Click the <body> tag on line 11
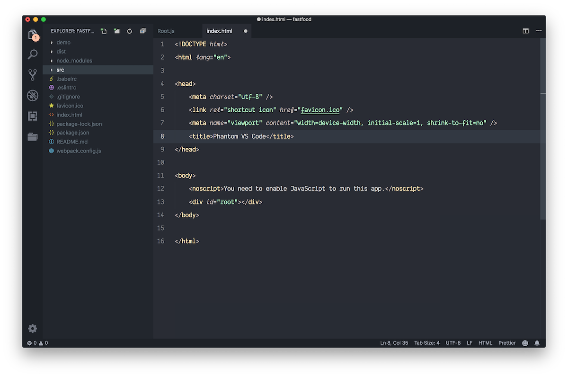568x377 pixels. (185, 176)
